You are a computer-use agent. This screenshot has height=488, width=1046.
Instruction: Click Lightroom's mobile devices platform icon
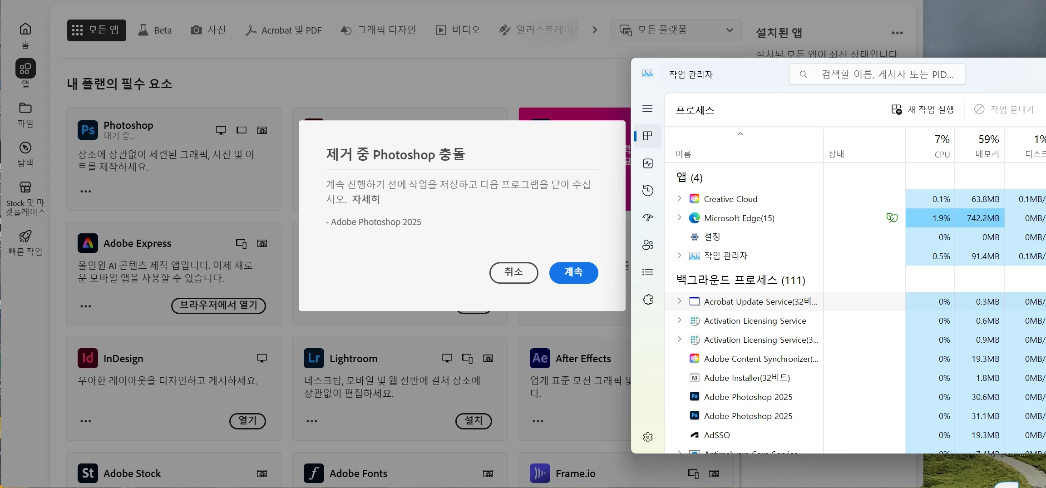click(468, 358)
